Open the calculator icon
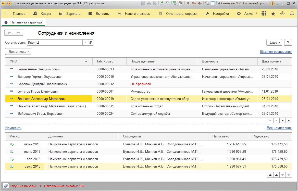Image resolution: width=298 pixels, height=191 pixels. coord(175,3)
